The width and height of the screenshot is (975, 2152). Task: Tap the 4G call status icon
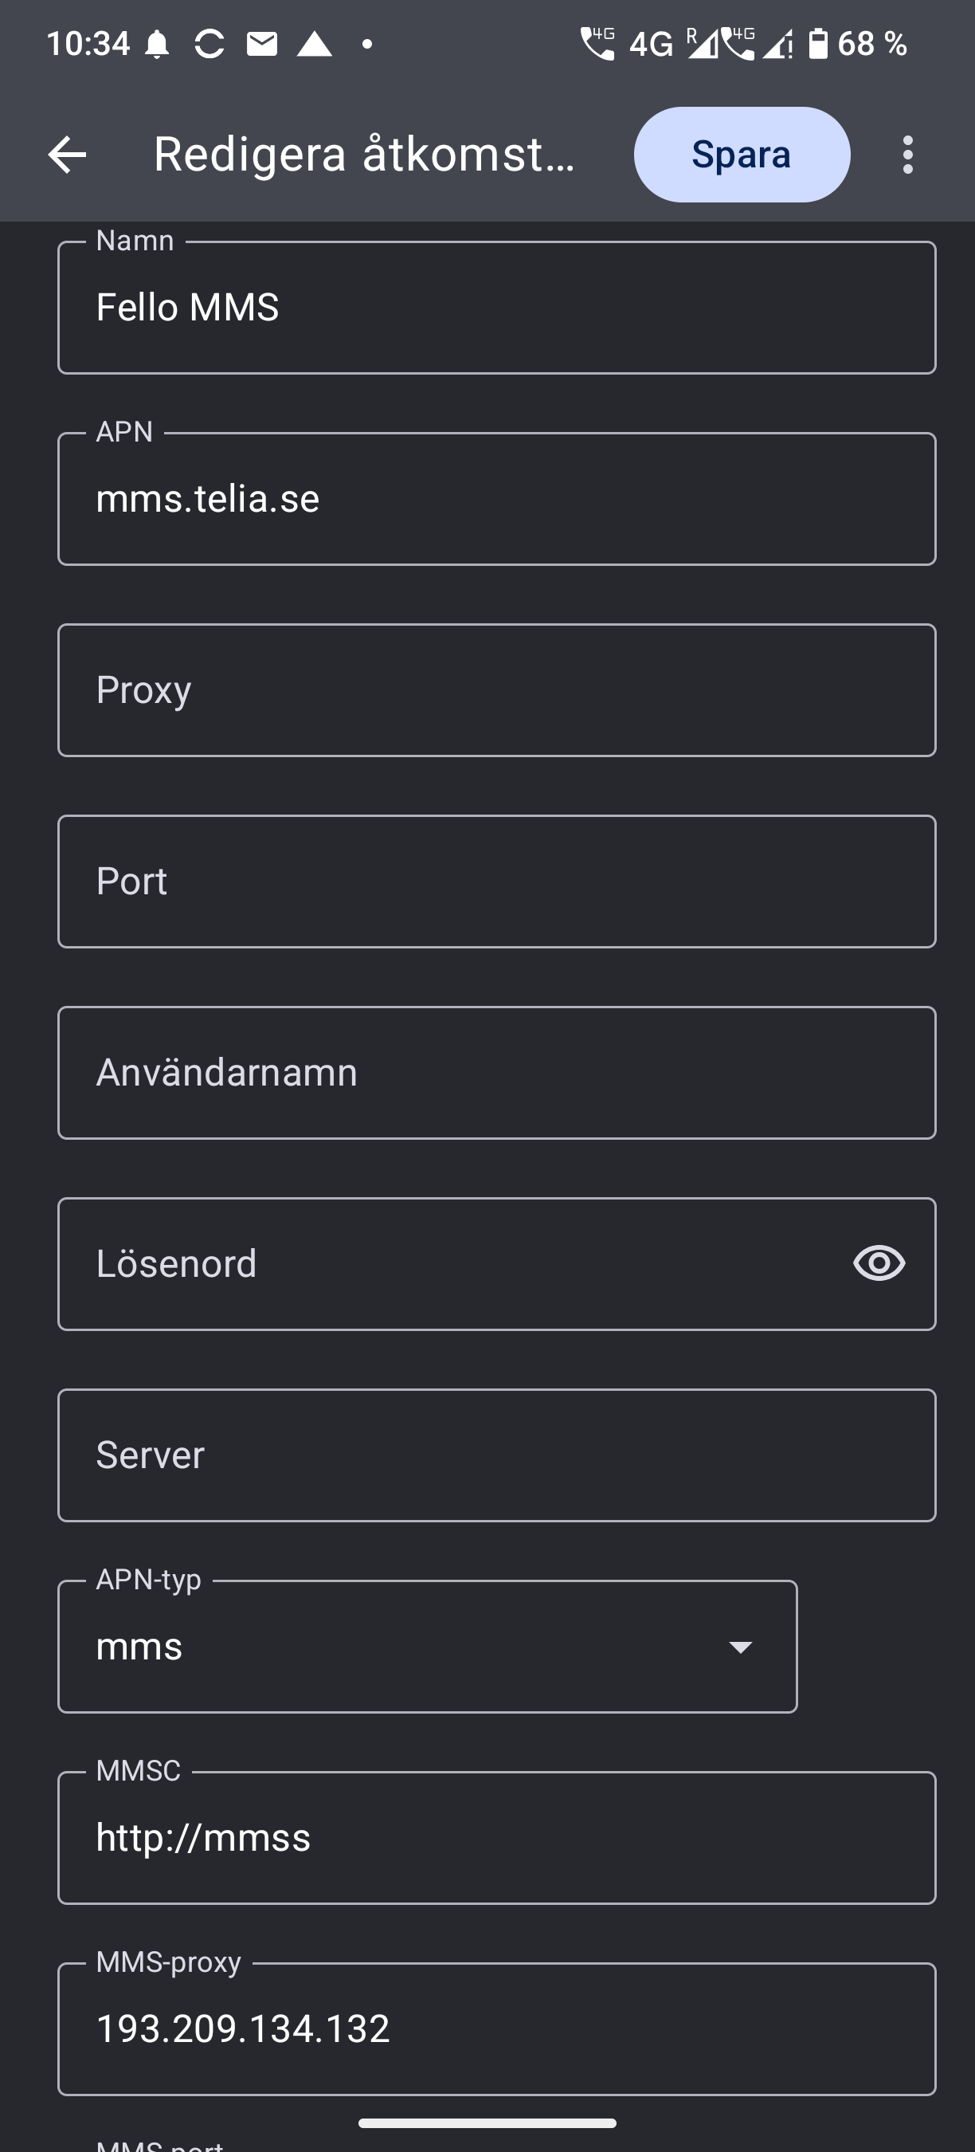coord(597,45)
